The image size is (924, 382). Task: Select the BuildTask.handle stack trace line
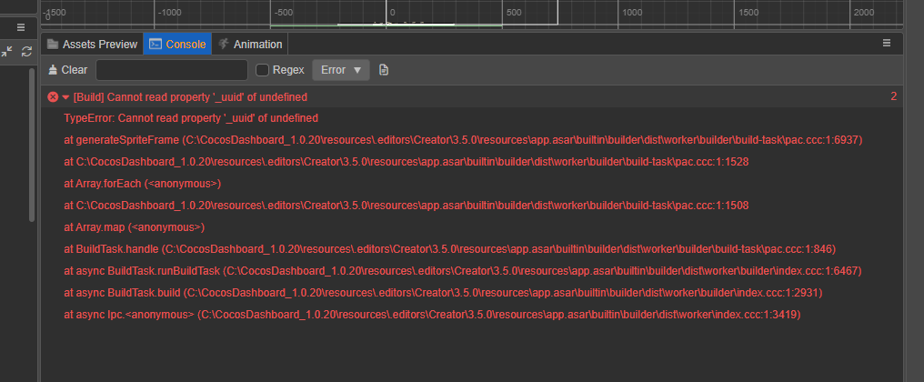[449, 249]
